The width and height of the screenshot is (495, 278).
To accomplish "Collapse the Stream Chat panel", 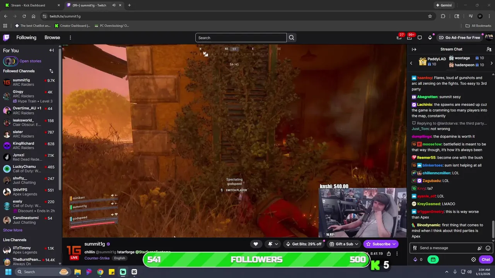I will [x=414, y=49].
